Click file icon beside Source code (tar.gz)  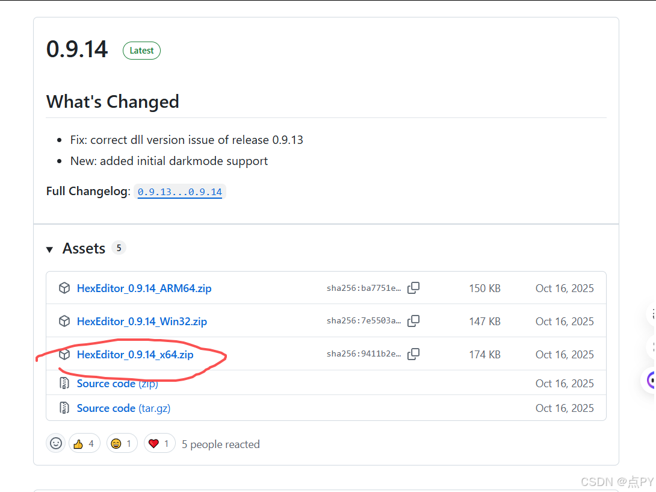pyautogui.click(x=64, y=408)
